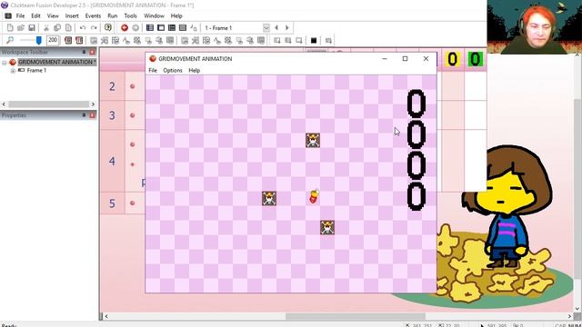Click the scroll down arrow at far right
Image resolution: width=582 pixels, height=327 pixels.
click(577, 309)
